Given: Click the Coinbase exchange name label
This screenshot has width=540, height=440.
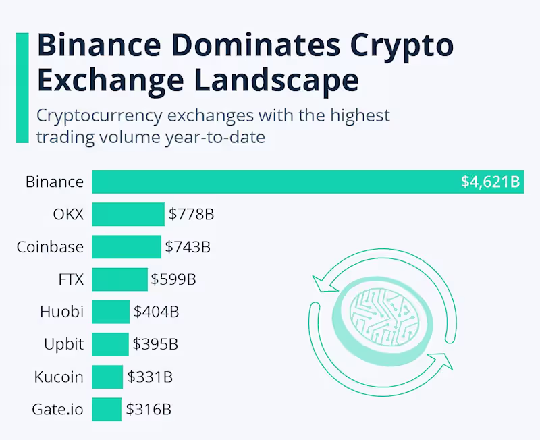Looking at the screenshot, I should pyautogui.click(x=51, y=247).
